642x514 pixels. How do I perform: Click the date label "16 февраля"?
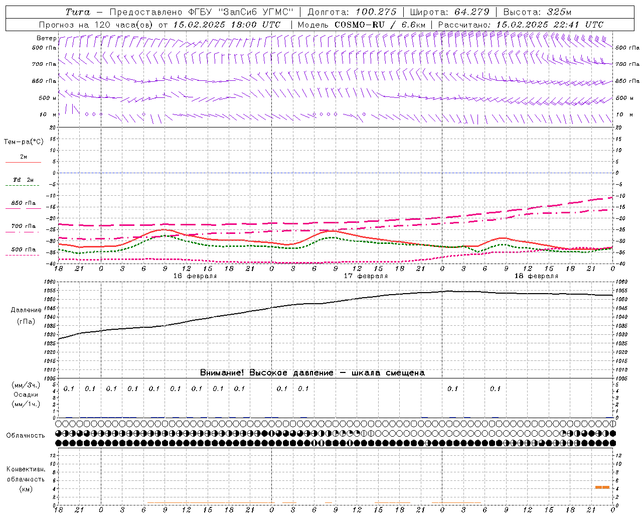click(x=195, y=276)
